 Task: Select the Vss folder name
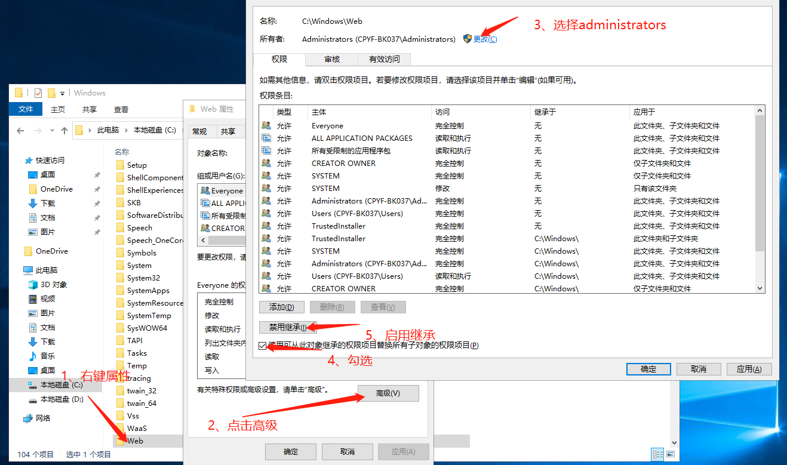click(x=133, y=416)
